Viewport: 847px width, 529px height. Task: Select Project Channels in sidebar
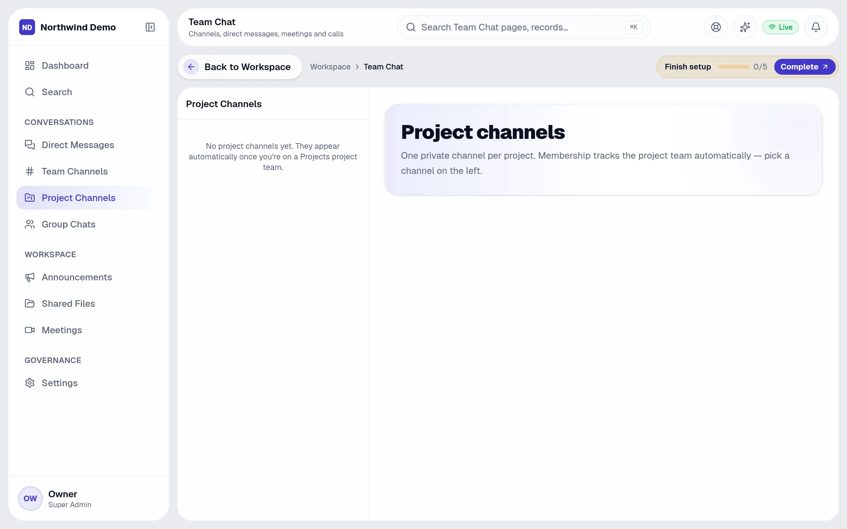(89, 198)
